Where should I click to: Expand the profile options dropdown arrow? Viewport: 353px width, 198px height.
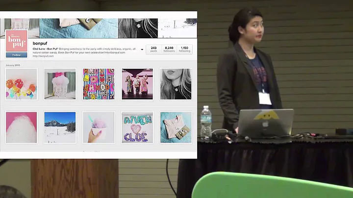tap(142, 49)
